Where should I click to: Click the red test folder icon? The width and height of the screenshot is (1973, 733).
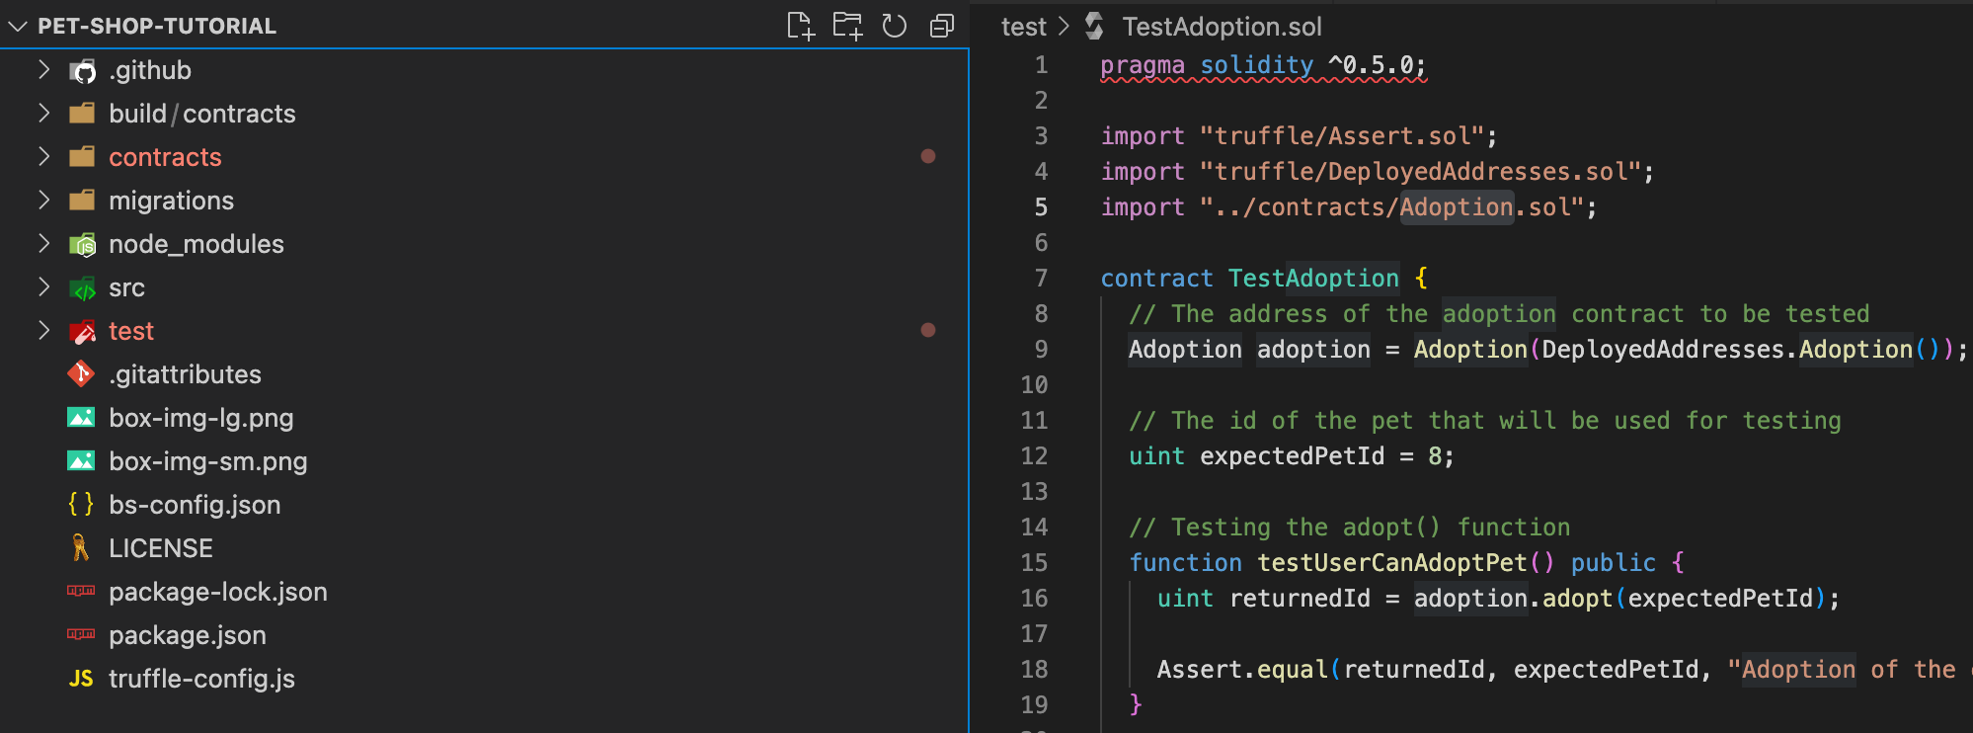(x=82, y=331)
